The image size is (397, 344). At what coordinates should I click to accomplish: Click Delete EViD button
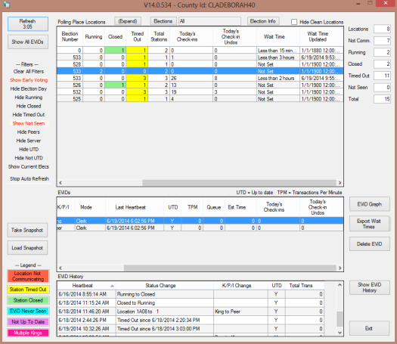pyautogui.click(x=370, y=244)
